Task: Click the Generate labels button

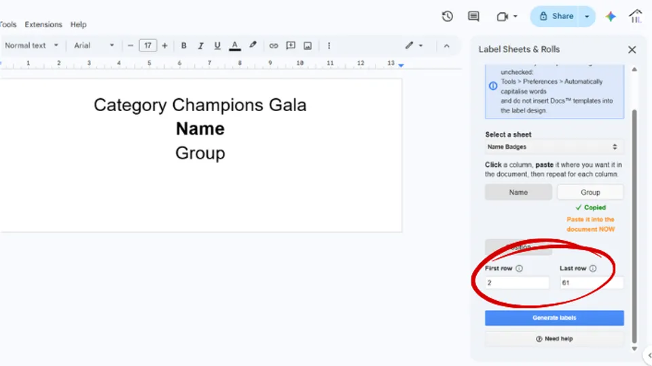Action: coord(554,318)
